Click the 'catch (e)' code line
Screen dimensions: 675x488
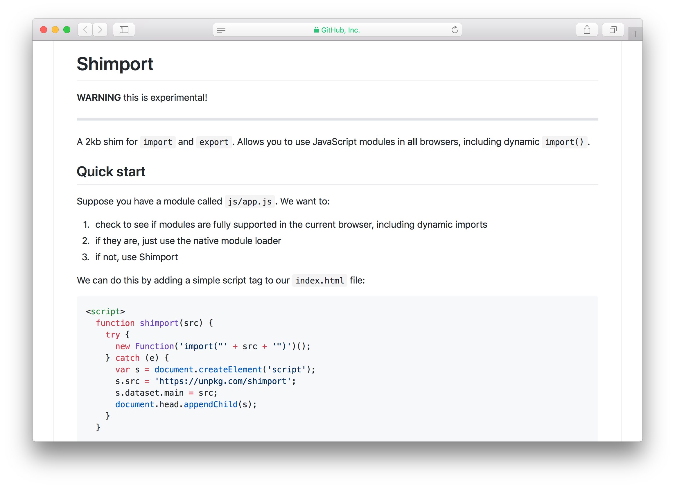tap(137, 358)
